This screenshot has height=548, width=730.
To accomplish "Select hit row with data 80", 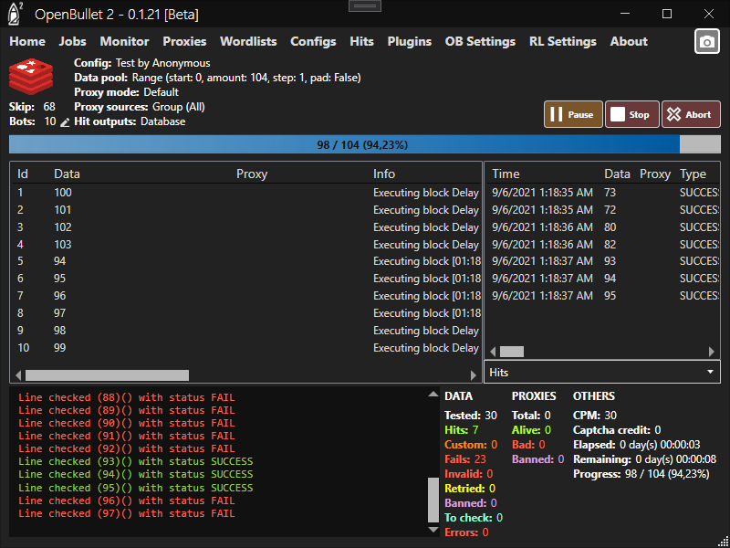I will (602, 227).
